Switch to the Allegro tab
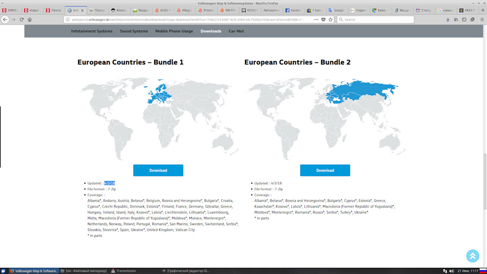487x274 pixels. click(185, 10)
